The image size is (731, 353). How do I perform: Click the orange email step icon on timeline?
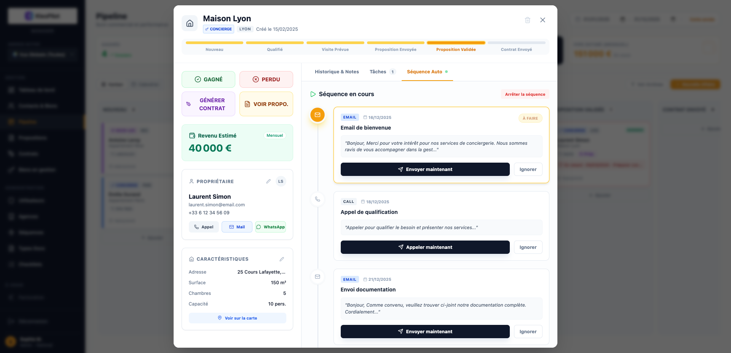(317, 115)
